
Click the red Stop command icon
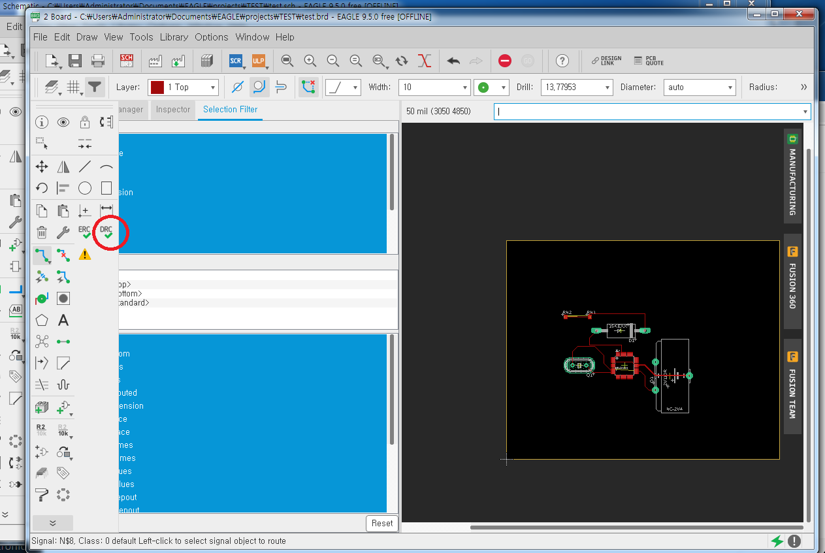tap(505, 61)
